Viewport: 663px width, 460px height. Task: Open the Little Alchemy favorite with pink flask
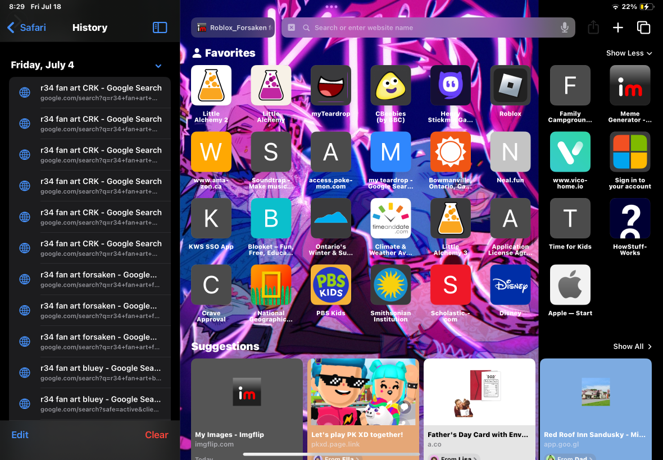tap(271, 85)
